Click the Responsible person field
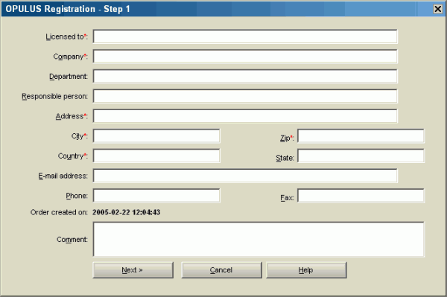Screen dimensions: 447x297 (245, 96)
